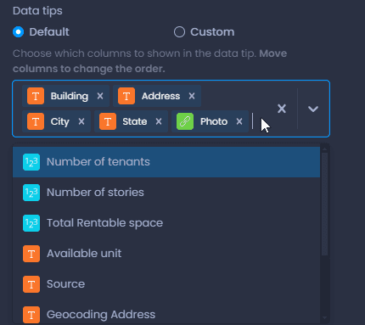Clear all selected columns with X
Screen dimensions: 365x325
click(282, 109)
